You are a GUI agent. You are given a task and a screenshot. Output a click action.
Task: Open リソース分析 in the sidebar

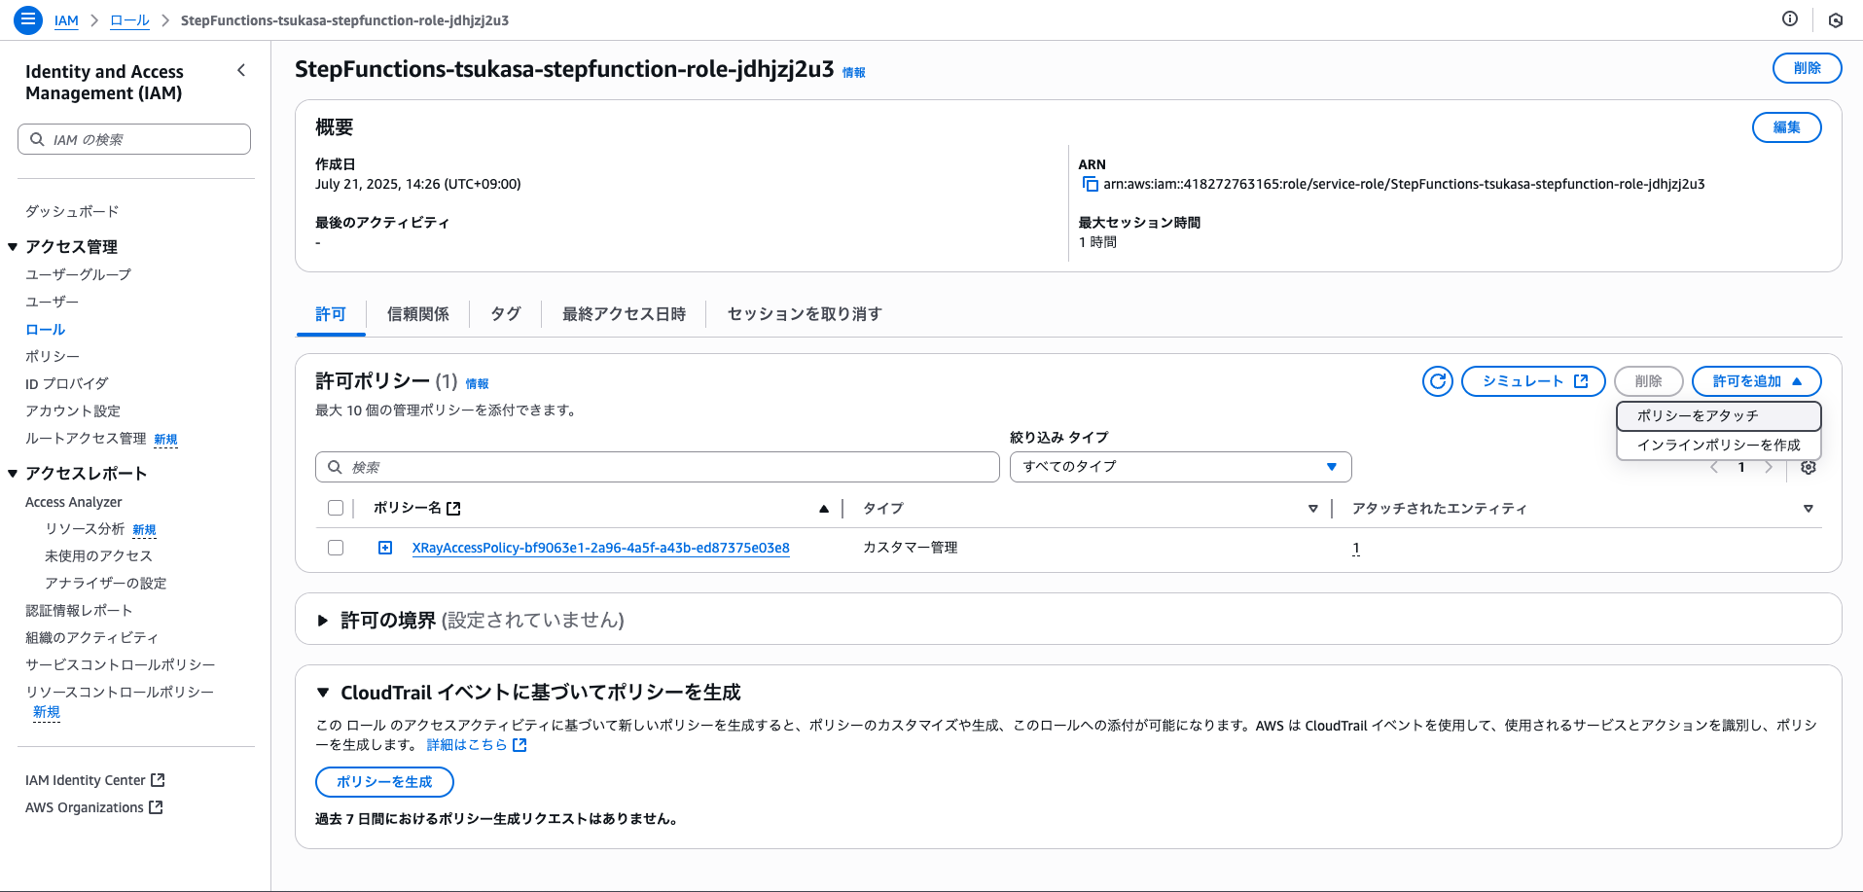tap(85, 528)
